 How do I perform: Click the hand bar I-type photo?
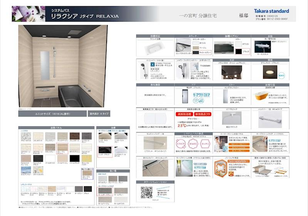[270, 119]
